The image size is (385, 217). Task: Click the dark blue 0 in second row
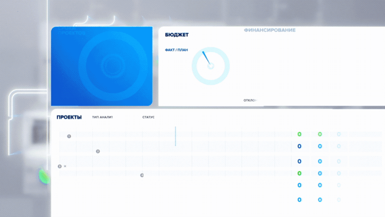299,146
